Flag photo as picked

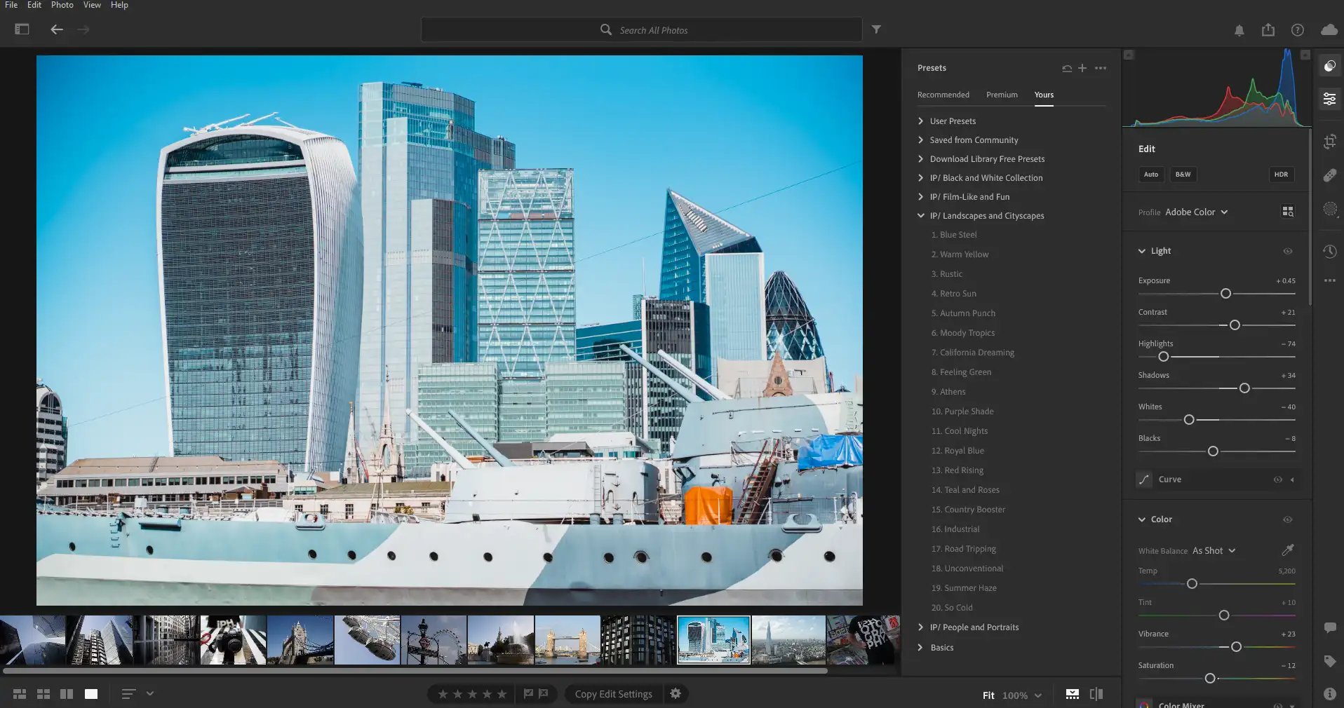[528, 694]
